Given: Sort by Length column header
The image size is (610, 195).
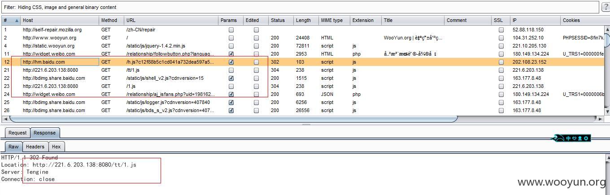Looking at the screenshot, I should click(x=306, y=20).
